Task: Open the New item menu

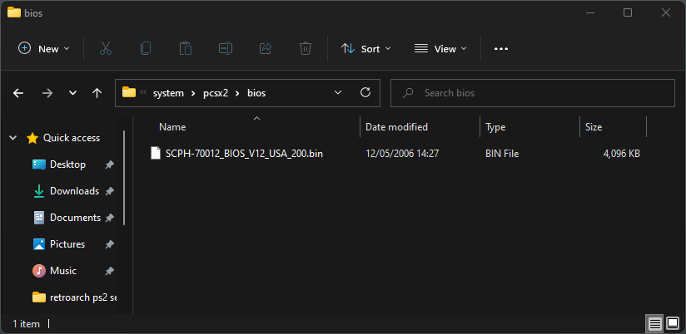Action: coord(44,48)
